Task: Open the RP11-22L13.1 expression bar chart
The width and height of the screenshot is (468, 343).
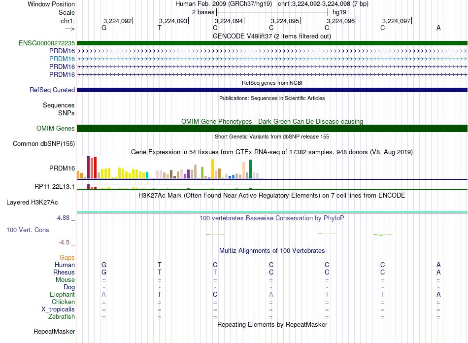Action: pyautogui.click(x=170, y=187)
